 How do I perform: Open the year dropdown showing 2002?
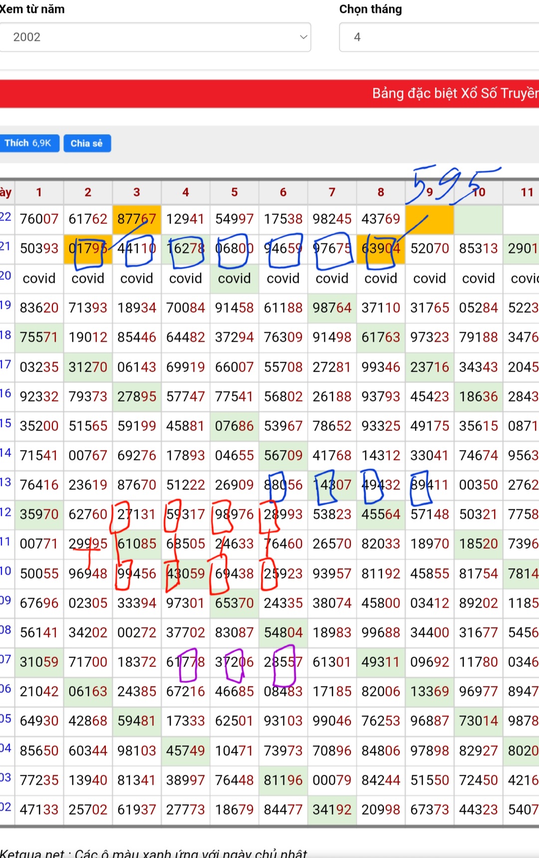(x=155, y=37)
